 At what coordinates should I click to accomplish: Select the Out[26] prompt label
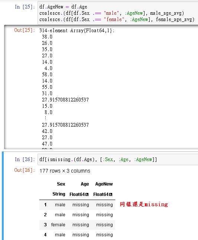point(25,170)
